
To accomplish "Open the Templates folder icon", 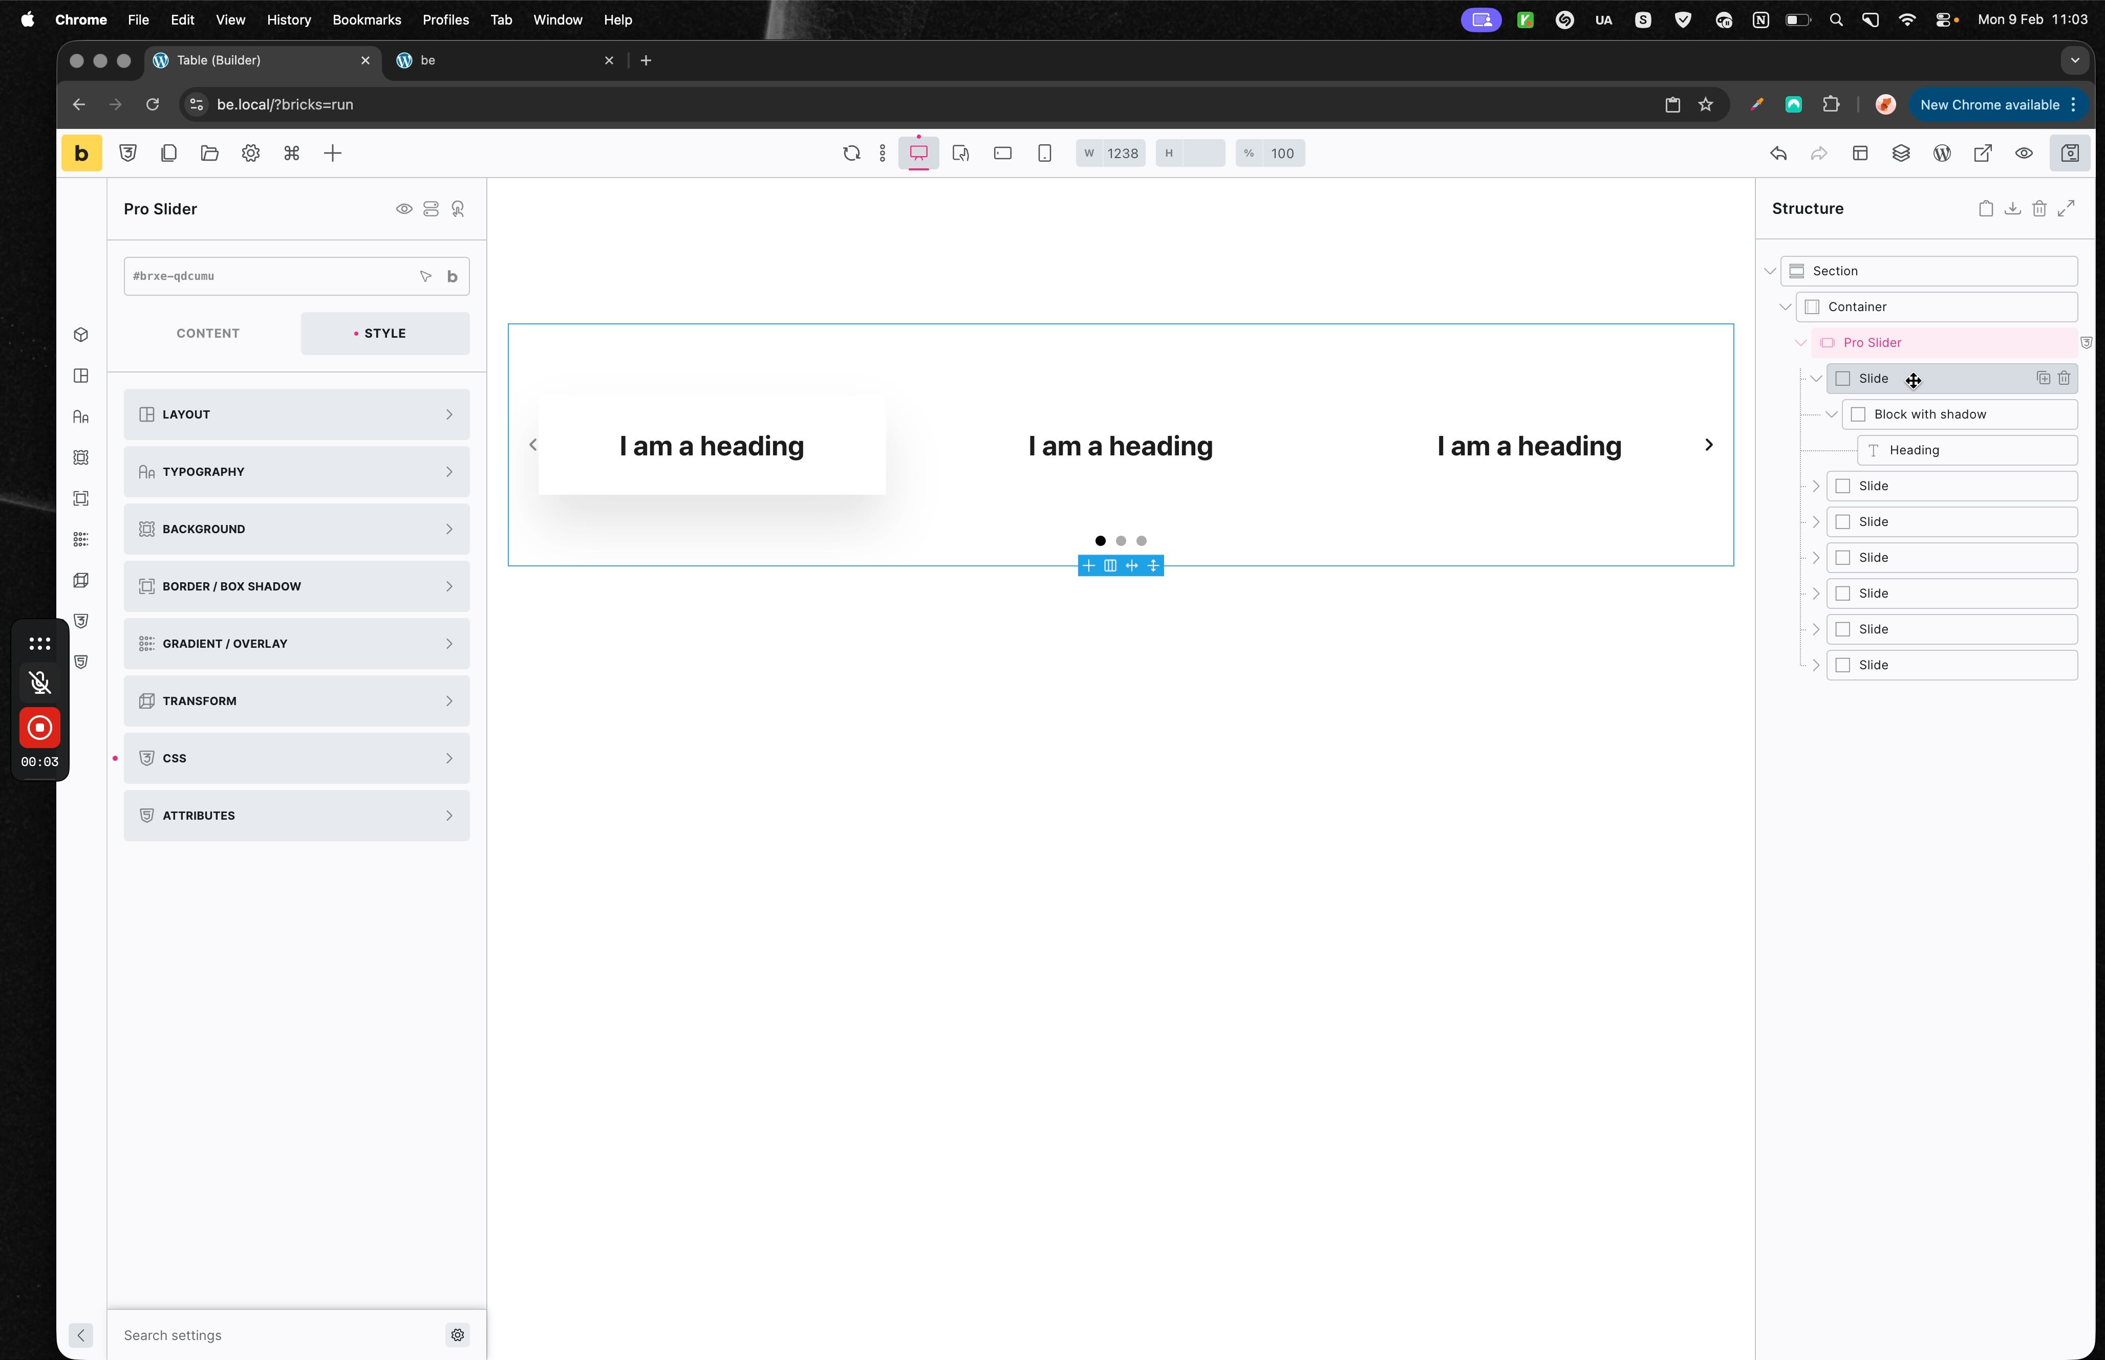I will tap(209, 153).
